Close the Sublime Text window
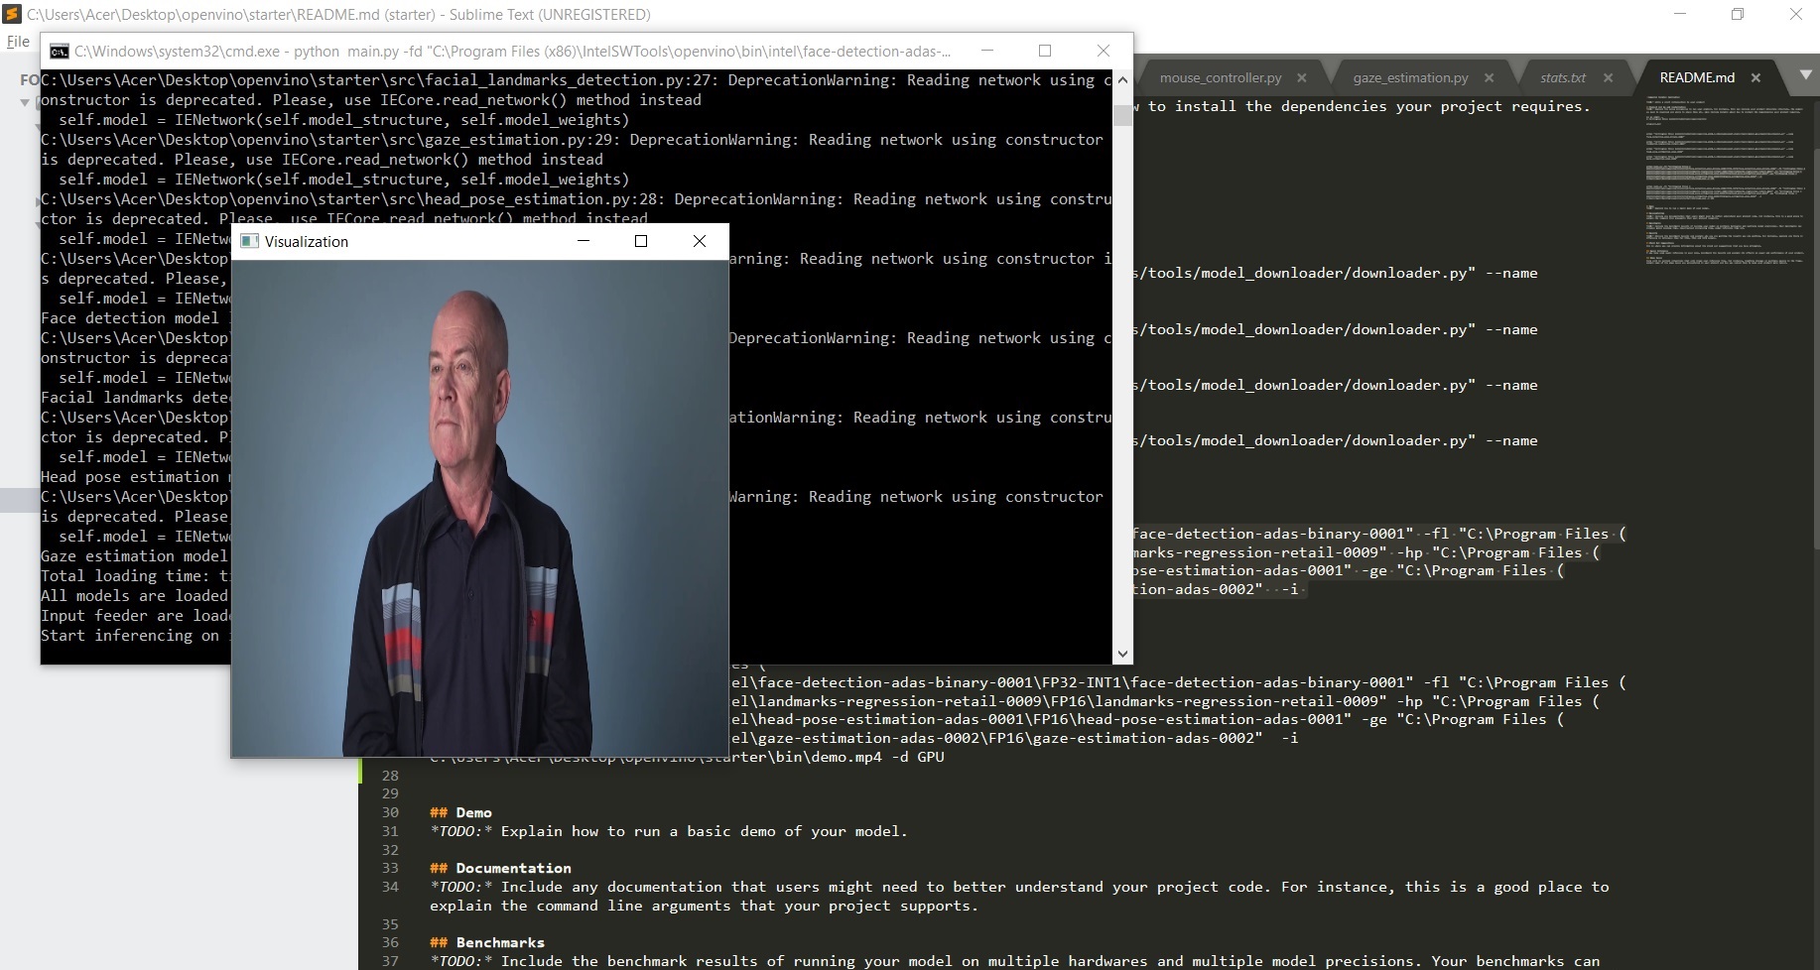This screenshot has width=1820, height=970. point(1795,14)
